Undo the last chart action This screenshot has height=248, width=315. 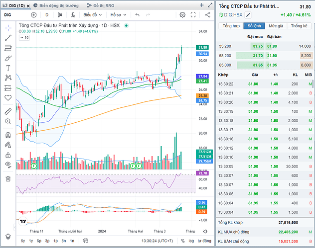(x=138, y=15)
